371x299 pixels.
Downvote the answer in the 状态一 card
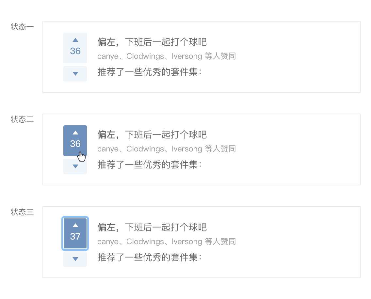[75, 74]
